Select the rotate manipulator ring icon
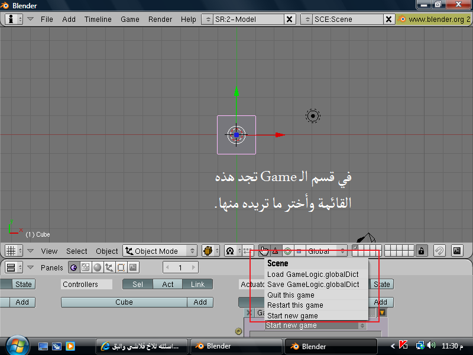The height and width of the screenshot is (355, 473). point(288,251)
